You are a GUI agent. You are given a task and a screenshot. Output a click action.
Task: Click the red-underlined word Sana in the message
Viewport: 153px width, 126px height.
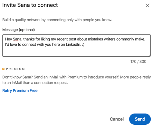point(17,39)
